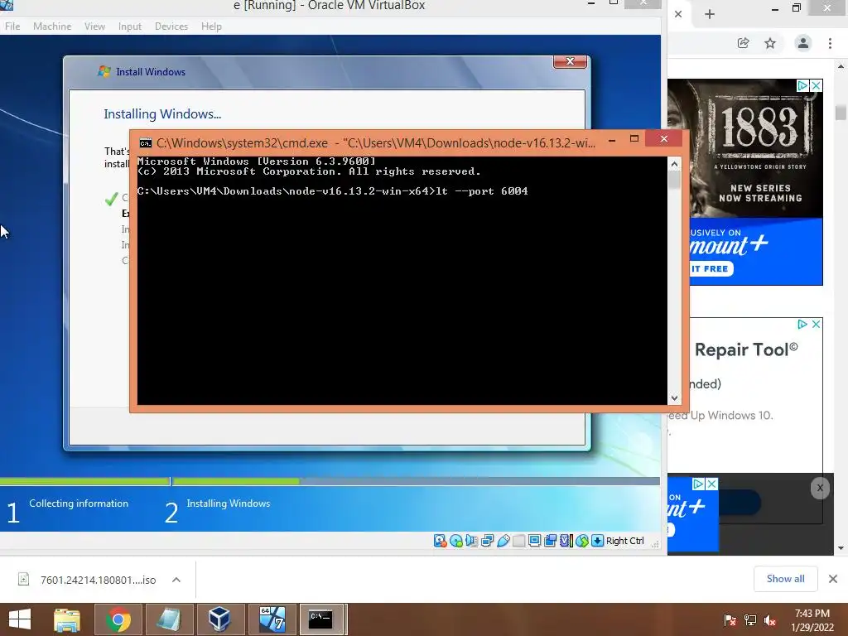
Task: Click the mouse integration globe icon in VirtualBox status bar
Action: [x=582, y=541]
